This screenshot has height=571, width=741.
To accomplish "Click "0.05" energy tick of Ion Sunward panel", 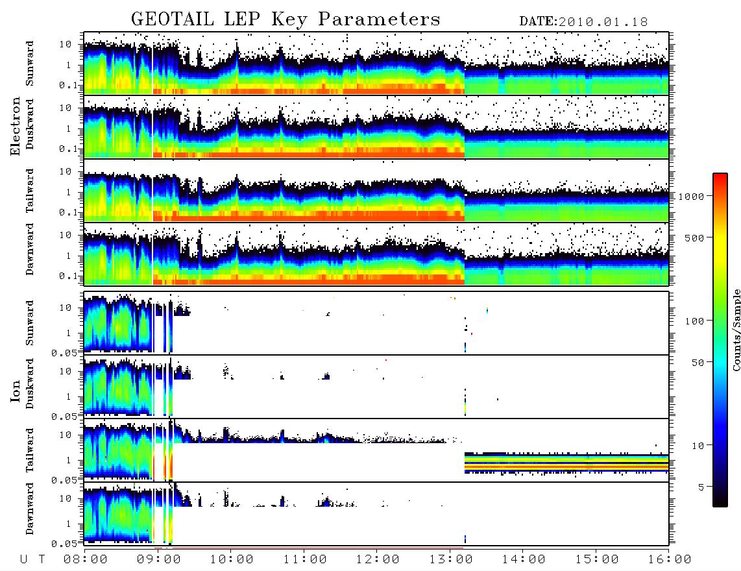I will (x=64, y=353).
